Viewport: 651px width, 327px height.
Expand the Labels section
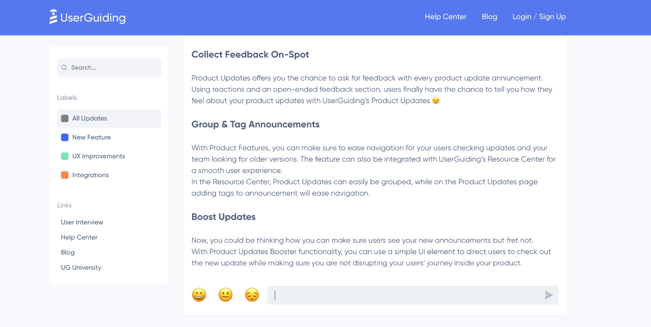[x=67, y=97]
